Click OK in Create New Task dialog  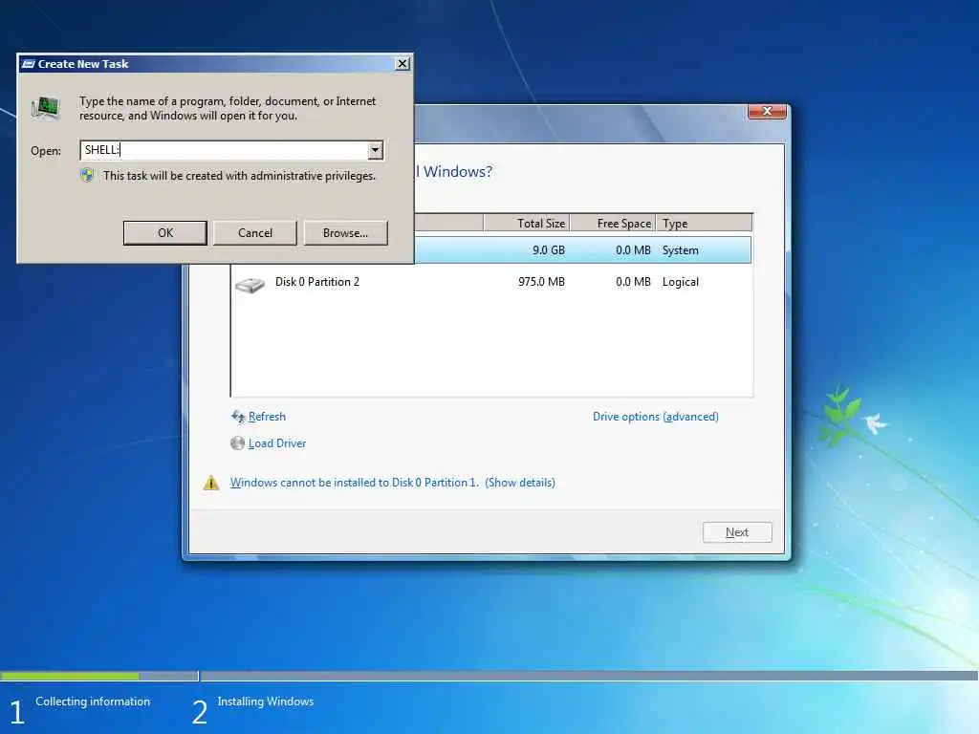tap(164, 233)
